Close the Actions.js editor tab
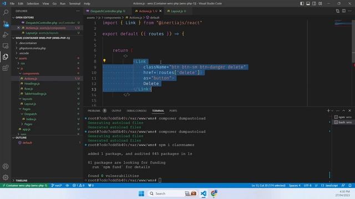 [160, 11]
